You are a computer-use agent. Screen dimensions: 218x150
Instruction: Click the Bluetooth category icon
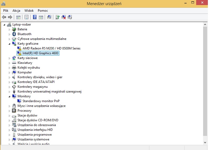coord(14,34)
